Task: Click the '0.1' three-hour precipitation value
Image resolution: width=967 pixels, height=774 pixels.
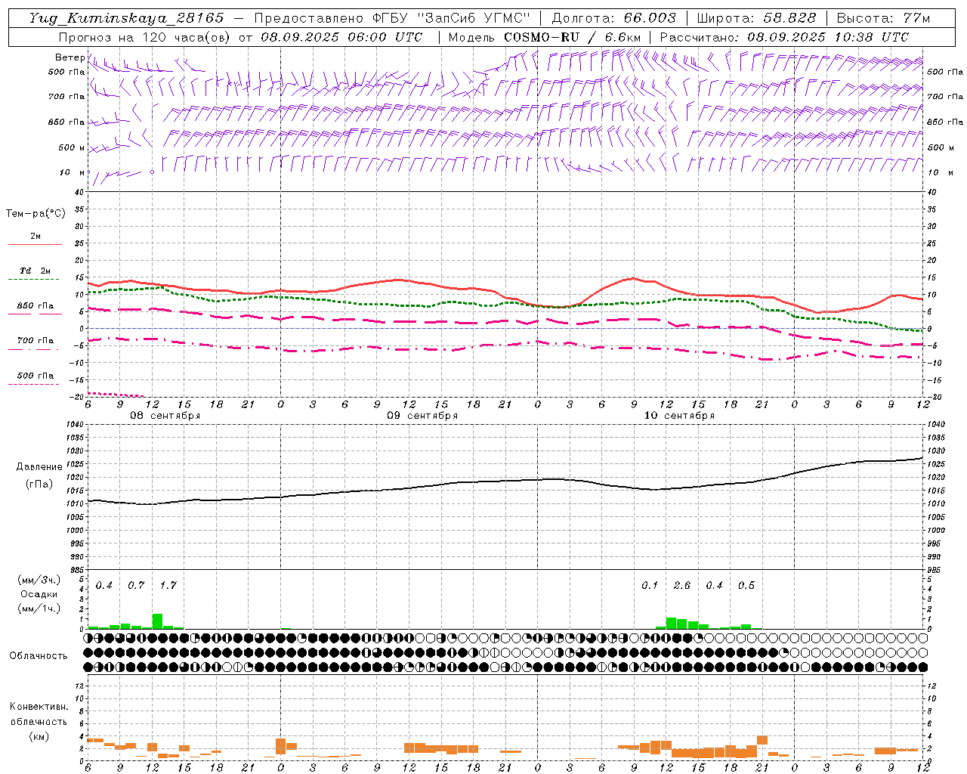Action: pos(650,586)
